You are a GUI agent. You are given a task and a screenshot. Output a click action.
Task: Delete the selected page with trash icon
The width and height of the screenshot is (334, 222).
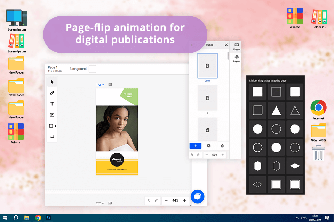click(x=222, y=146)
